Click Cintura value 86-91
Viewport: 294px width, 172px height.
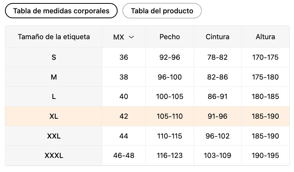pos(217,97)
